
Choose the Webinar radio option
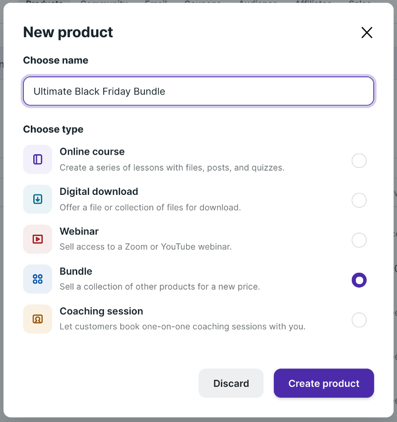(x=359, y=240)
